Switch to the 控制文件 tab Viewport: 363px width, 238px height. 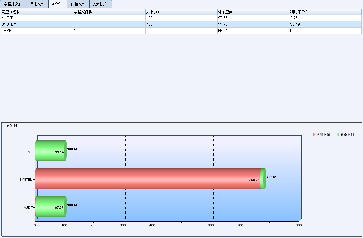coord(101,4)
